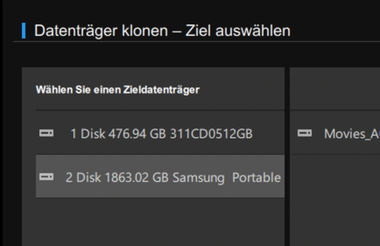Click the blank header above the Movies_A entry
380x246 pixels.
click(x=335, y=90)
